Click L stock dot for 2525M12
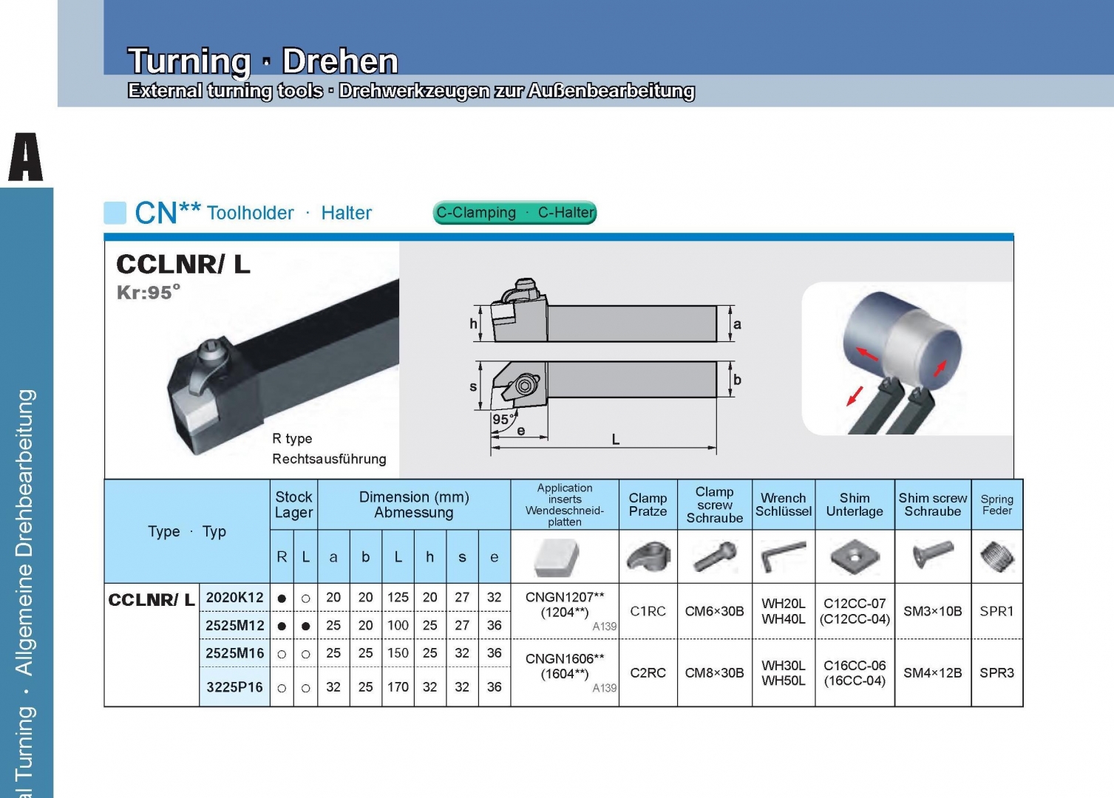Image resolution: width=1114 pixels, height=798 pixels. [305, 627]
